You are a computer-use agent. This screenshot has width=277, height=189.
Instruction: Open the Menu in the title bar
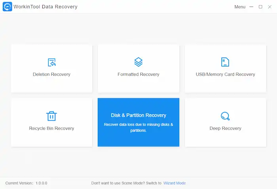240,7
